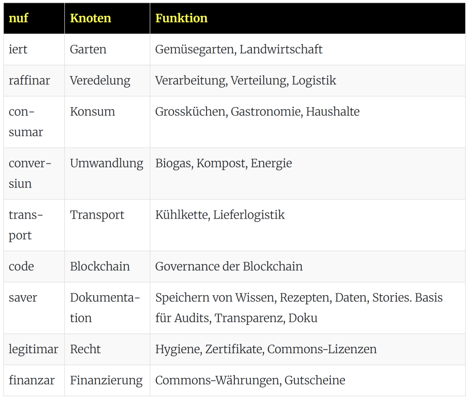Select the 'saver' cell
This screenshot has height=398, width=468.
point(23,298)
